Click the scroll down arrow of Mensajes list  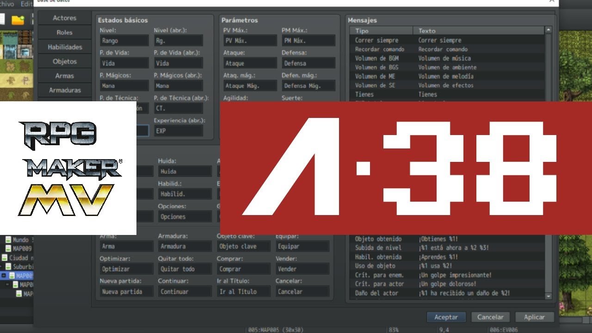[549, 296]
